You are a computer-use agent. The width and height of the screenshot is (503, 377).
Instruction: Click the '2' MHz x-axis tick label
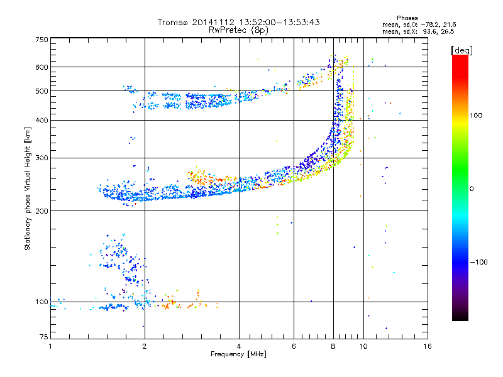coord(145,346)
